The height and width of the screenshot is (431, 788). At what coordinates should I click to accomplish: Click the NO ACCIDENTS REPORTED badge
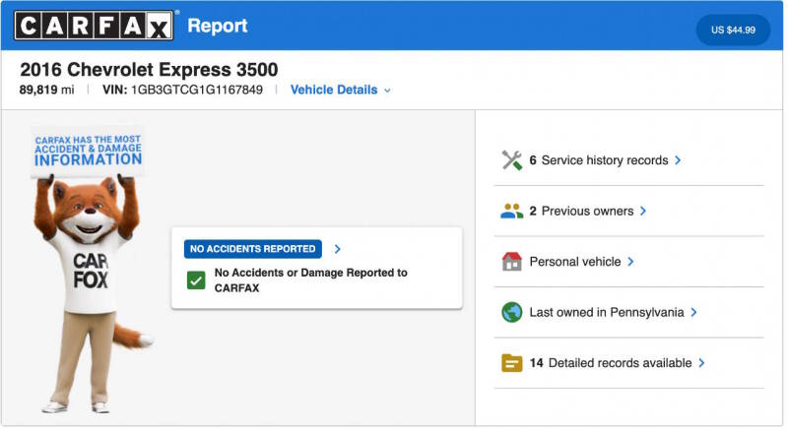(x=253, y=249)
